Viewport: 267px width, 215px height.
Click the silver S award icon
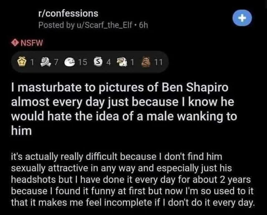click(x=98, y=63)
